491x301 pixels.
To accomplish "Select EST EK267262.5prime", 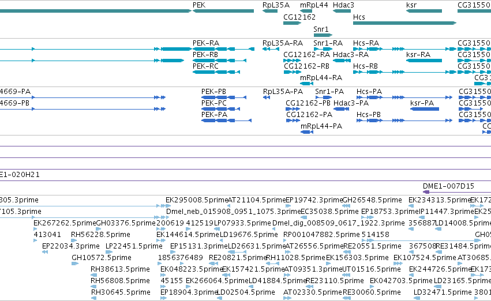I will click(x=35, y=229).
